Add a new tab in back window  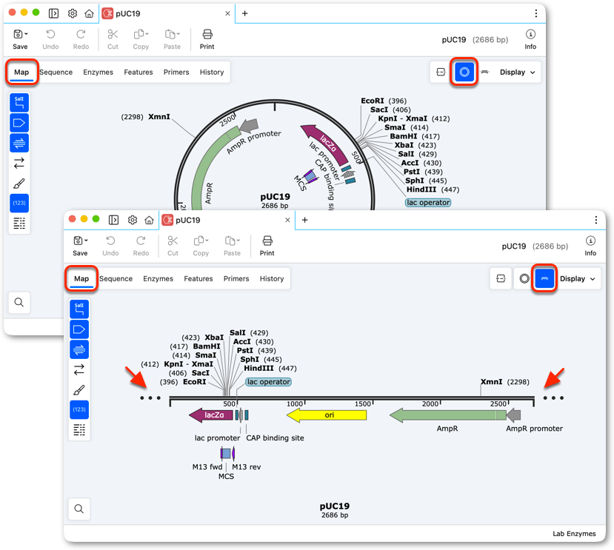click(244, 13)
